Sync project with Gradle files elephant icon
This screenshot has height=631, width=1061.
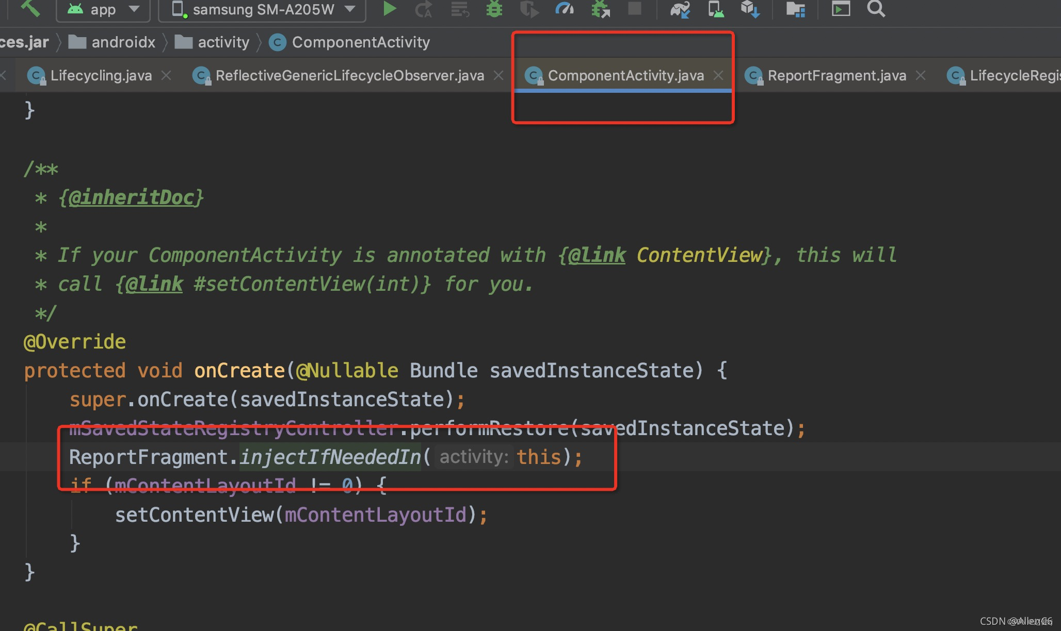[x=680, y=9]
